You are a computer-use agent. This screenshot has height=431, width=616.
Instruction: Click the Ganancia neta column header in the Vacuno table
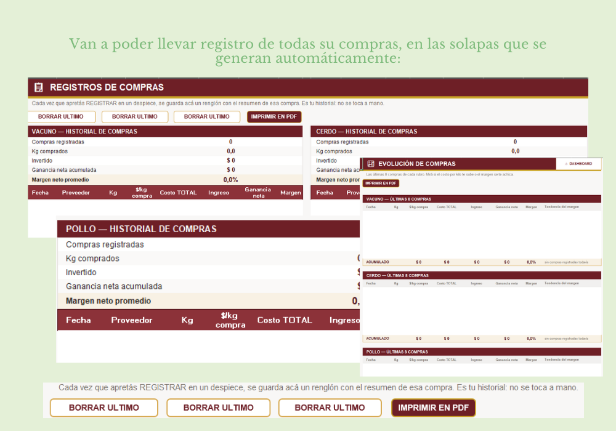pos(258,193)
